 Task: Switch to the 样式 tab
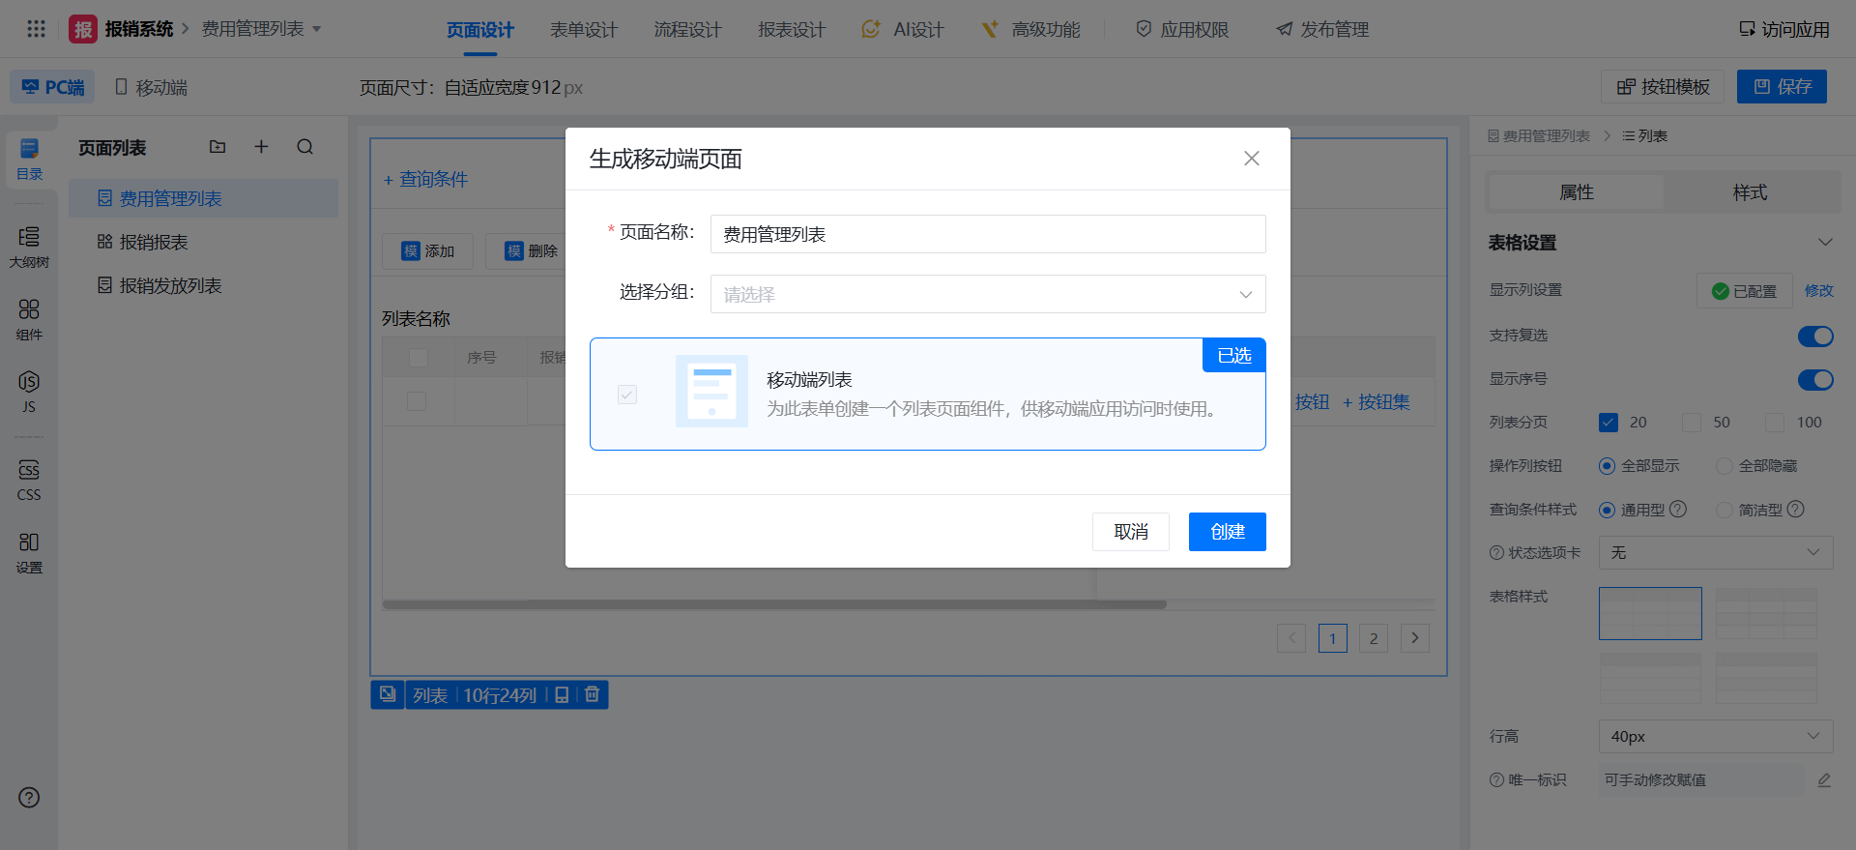pyautogui.click(x=1750, y=192)
